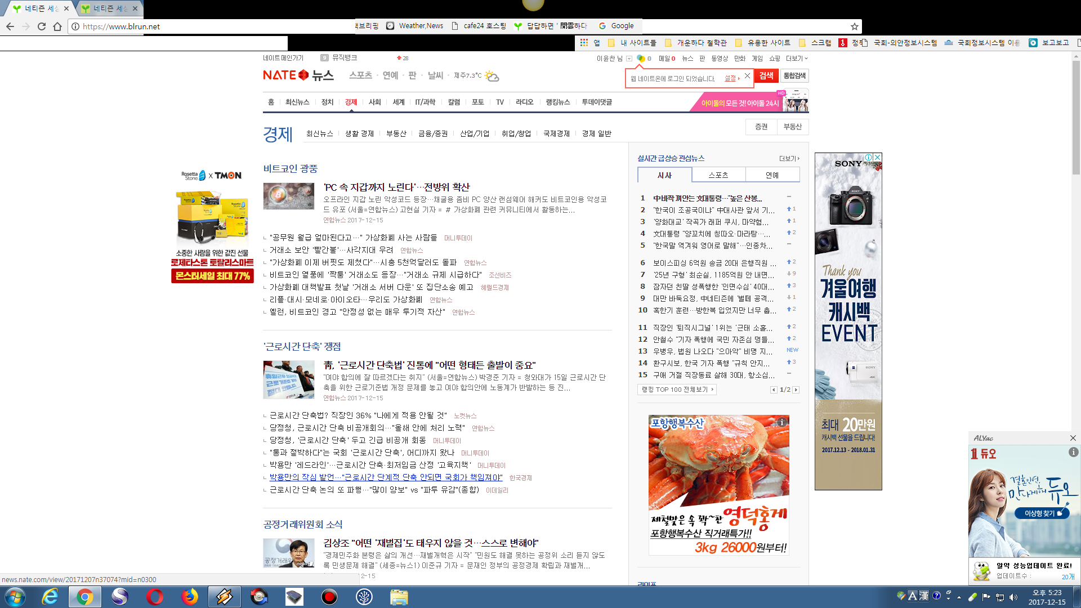This screenshot has height=608, width=1081.
Task: Expand the 더보기 top menu
Action: 797,59
